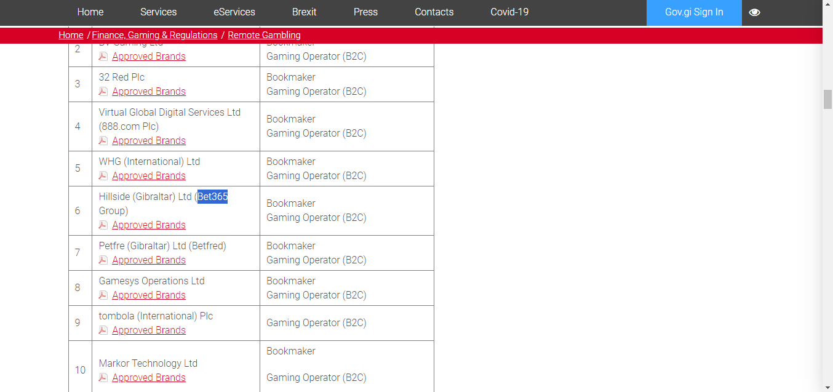Open the Home menu item
Screen dimensions: 833x392
pyautogui.click(x=90, y=12)
